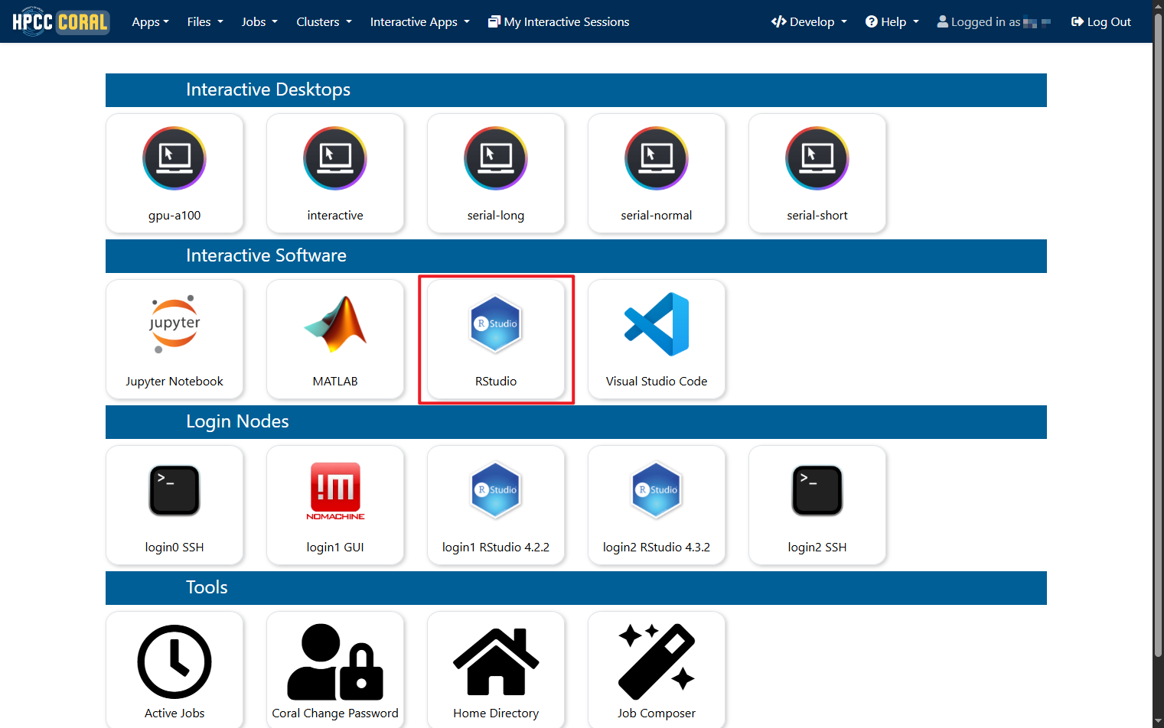Click the HPCC CORAL logo
This screenshot has height=728, width=1164.
(x=60, y=21)
